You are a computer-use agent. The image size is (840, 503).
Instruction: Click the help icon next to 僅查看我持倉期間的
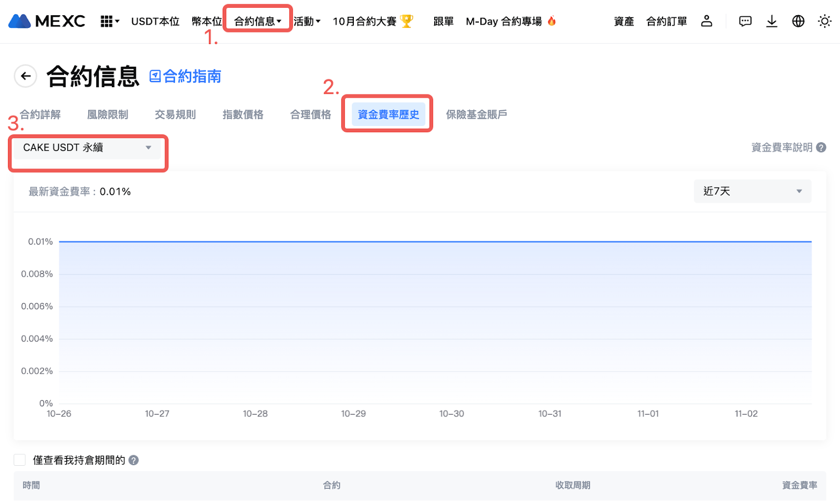click(134, 460)
